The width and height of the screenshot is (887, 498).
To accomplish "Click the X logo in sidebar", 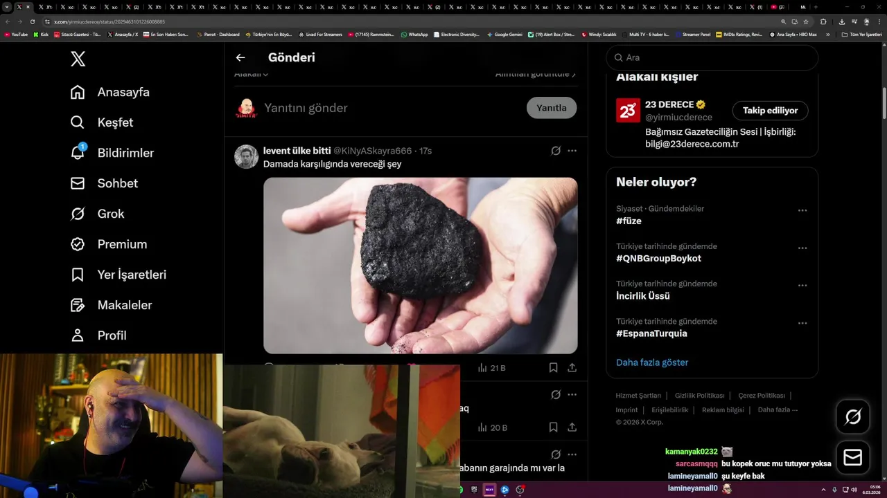I will click(x=78, y=59).
